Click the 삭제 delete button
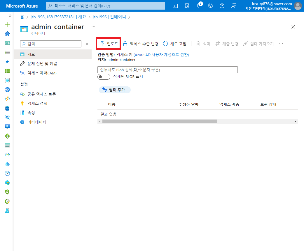 203,44
